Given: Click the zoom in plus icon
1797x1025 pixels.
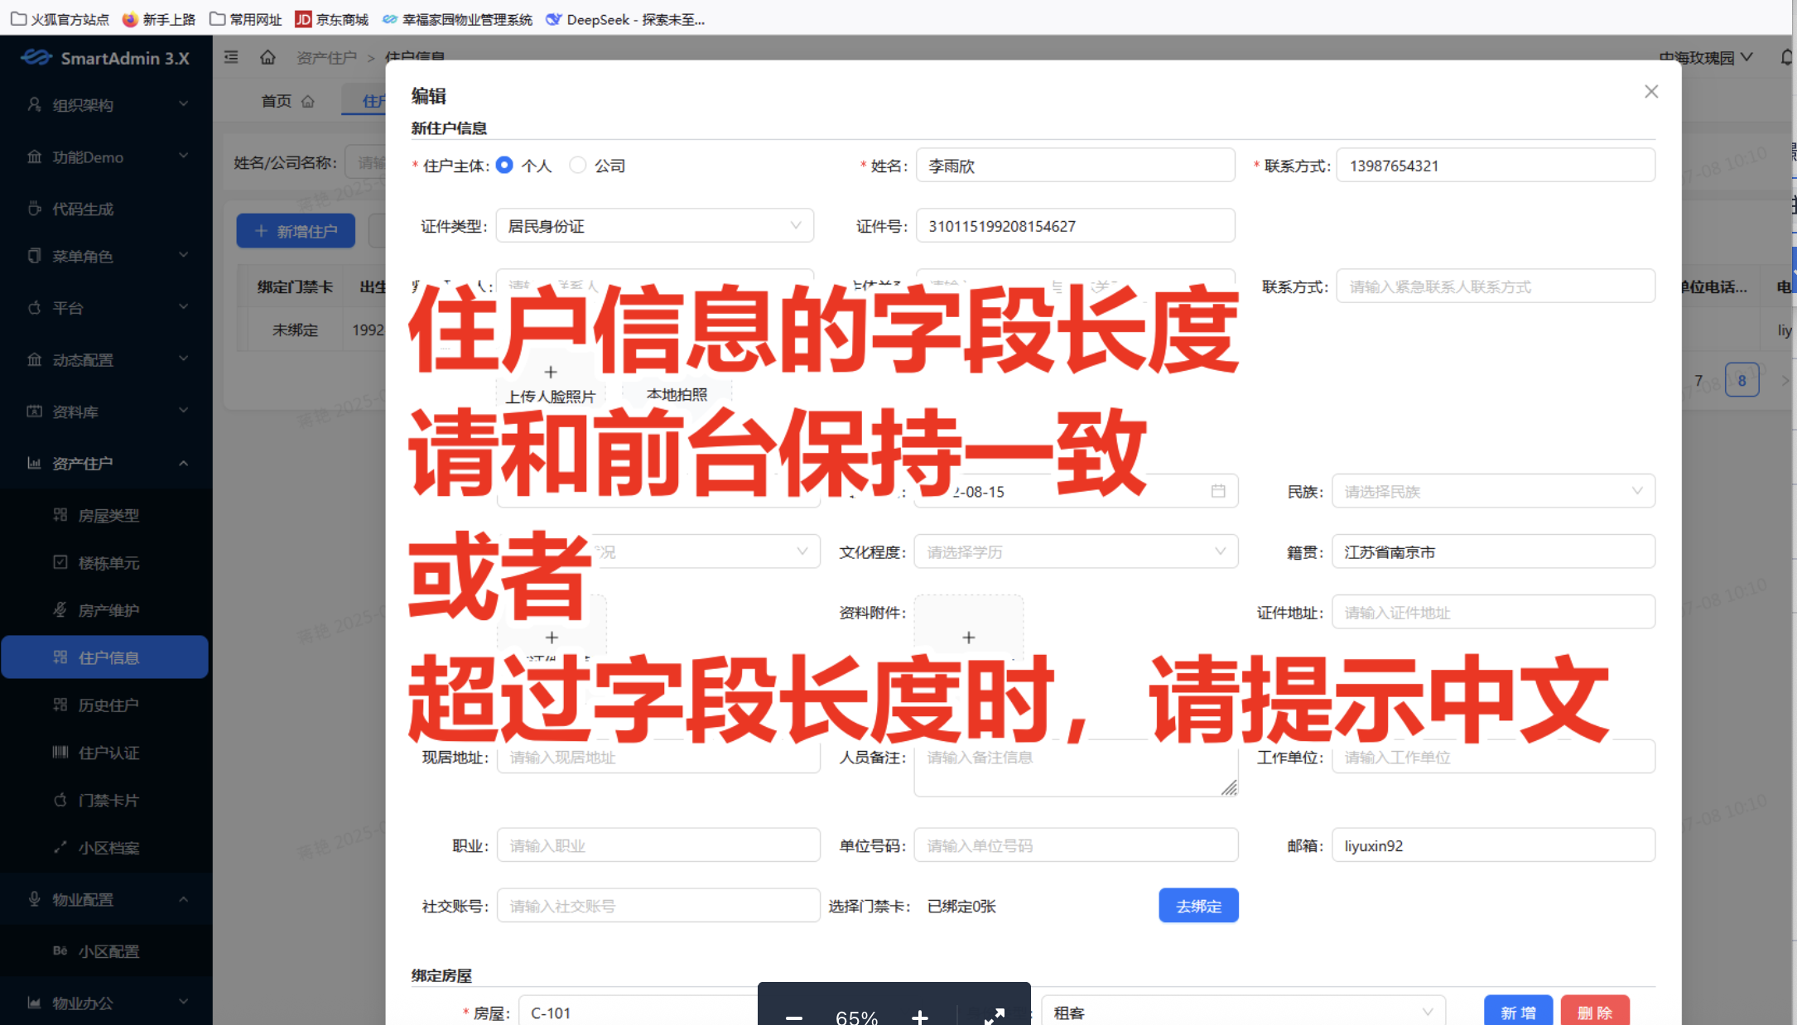Looking at the screenshot, I should point(919,1017).
